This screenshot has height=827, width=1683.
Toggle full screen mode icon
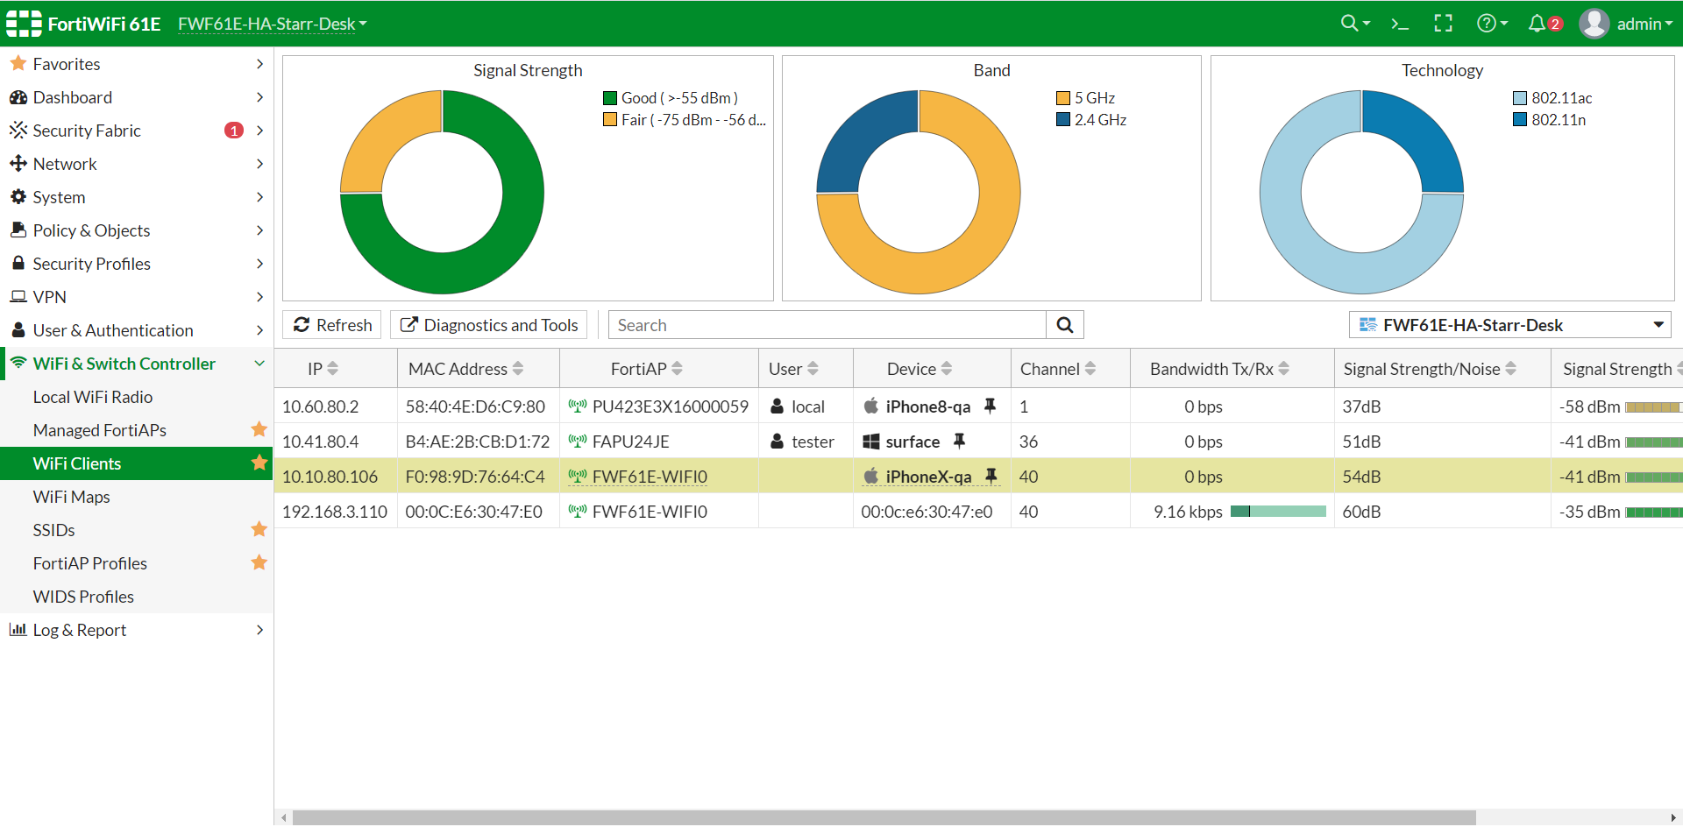click(1443, 24)
